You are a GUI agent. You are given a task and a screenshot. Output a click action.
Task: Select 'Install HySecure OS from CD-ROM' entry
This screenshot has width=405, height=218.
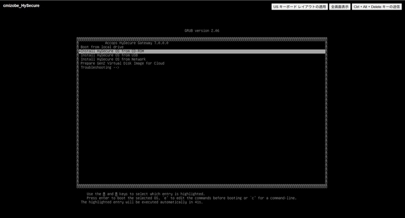point(202,51)
